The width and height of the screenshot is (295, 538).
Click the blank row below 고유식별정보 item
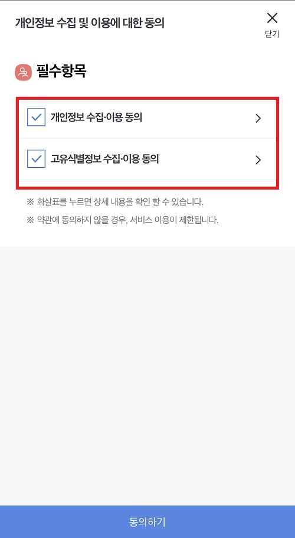pos(147,183)
